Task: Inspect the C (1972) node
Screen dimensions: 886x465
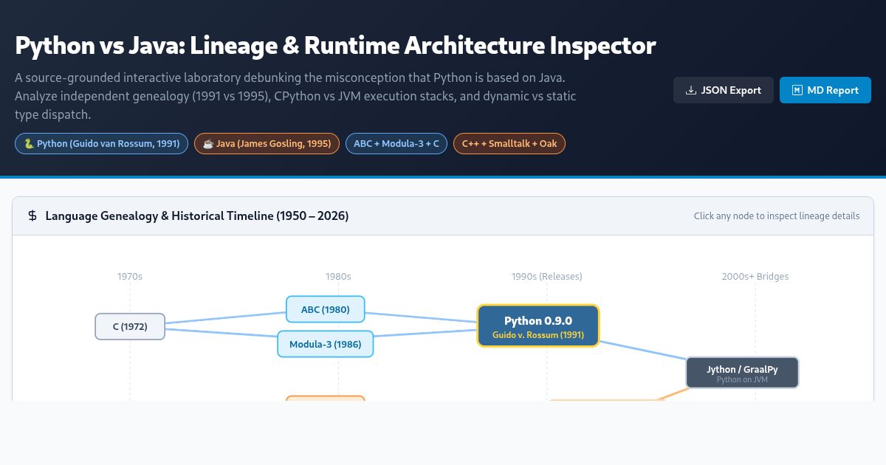Action: 130,326
